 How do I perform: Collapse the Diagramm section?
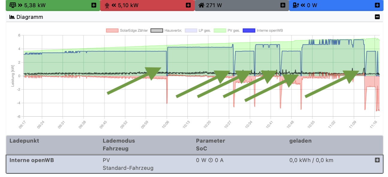click(x=377, y=17)
